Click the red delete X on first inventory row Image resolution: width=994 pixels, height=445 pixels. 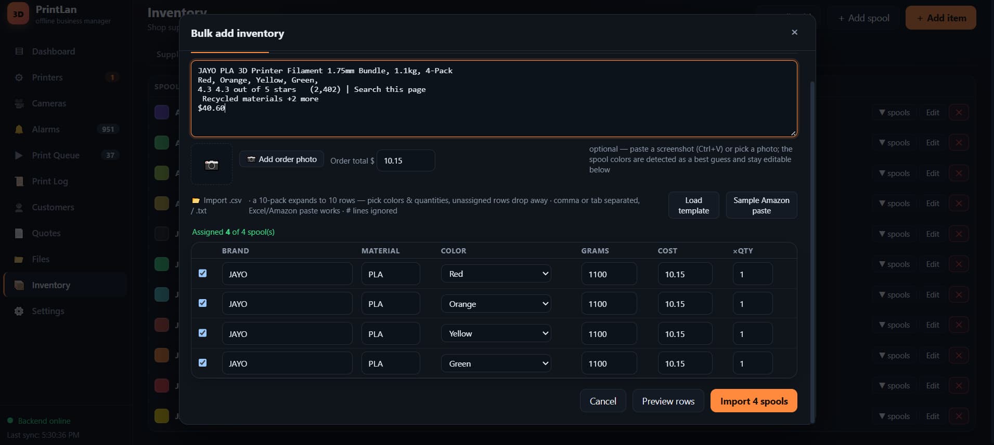(x=959, y=113)
